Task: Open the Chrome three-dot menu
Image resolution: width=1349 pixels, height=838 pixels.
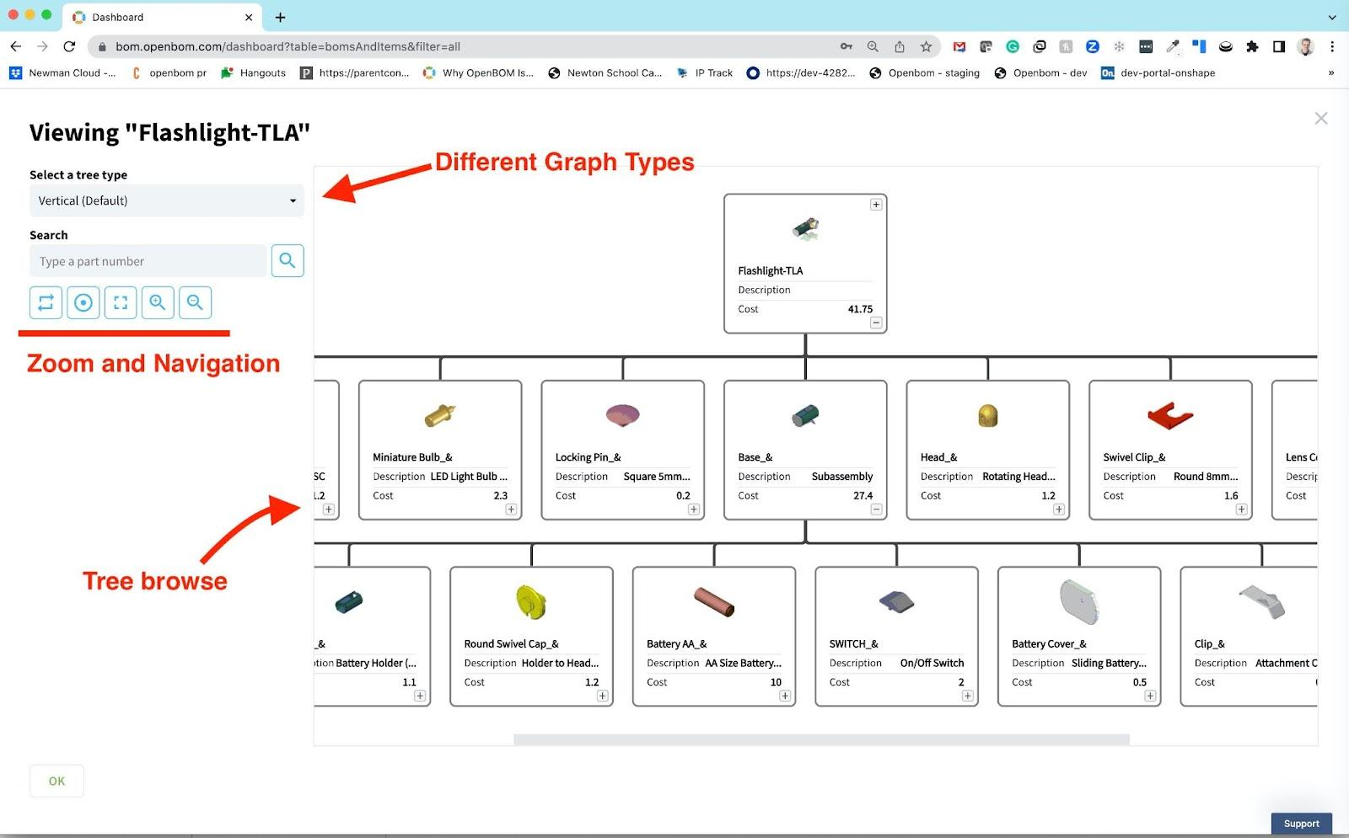Action: [1332, 46]
